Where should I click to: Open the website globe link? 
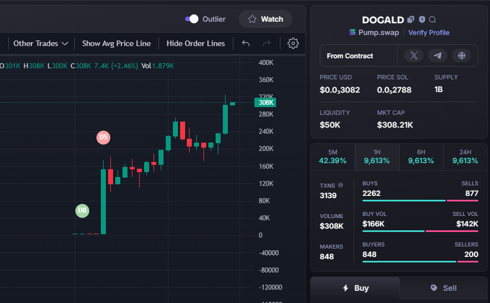462,55
